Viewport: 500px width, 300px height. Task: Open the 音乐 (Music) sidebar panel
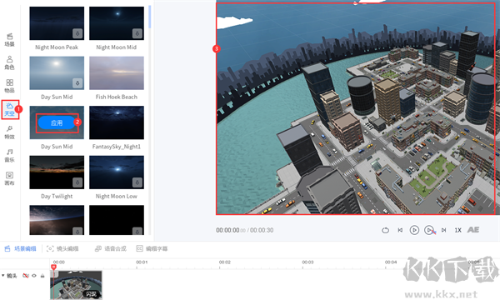pos(9,156)
